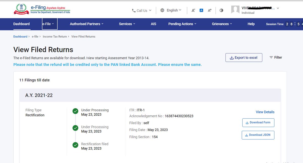Increase font size with A+ icon
Image resolution: width=303 pixels, height=163 pixels.
(x=210, y=10)
